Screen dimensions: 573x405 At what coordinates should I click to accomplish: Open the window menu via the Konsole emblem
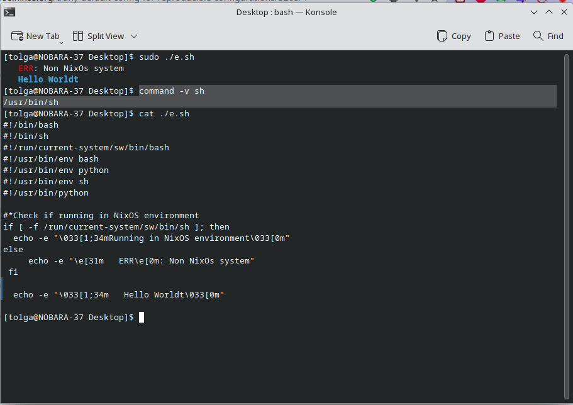(x=9, y=12)
